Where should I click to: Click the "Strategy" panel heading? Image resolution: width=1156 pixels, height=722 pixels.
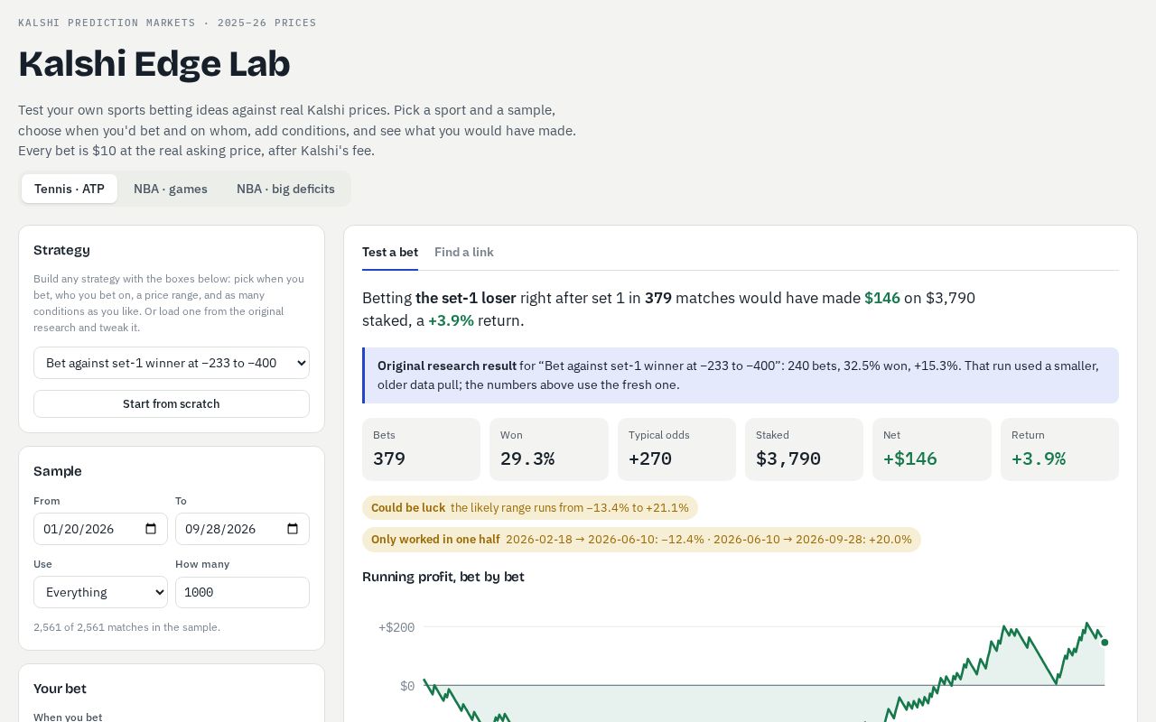[x=61, y=250]
